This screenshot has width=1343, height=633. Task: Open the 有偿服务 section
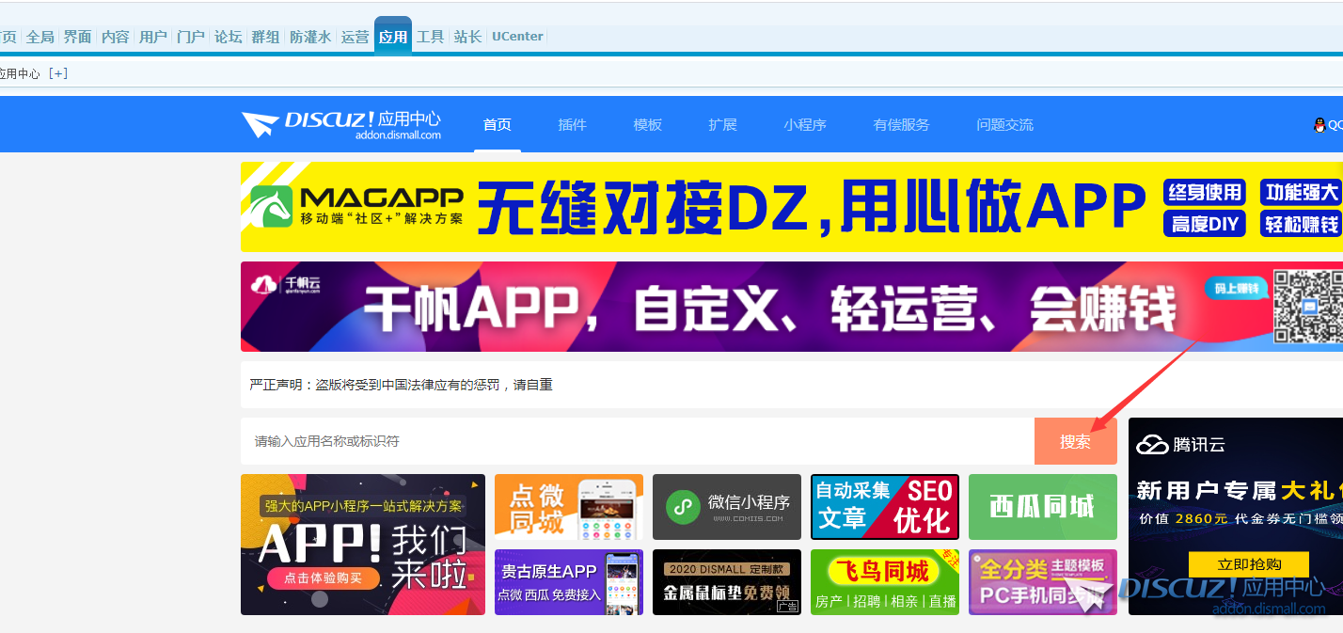(902, 124)
